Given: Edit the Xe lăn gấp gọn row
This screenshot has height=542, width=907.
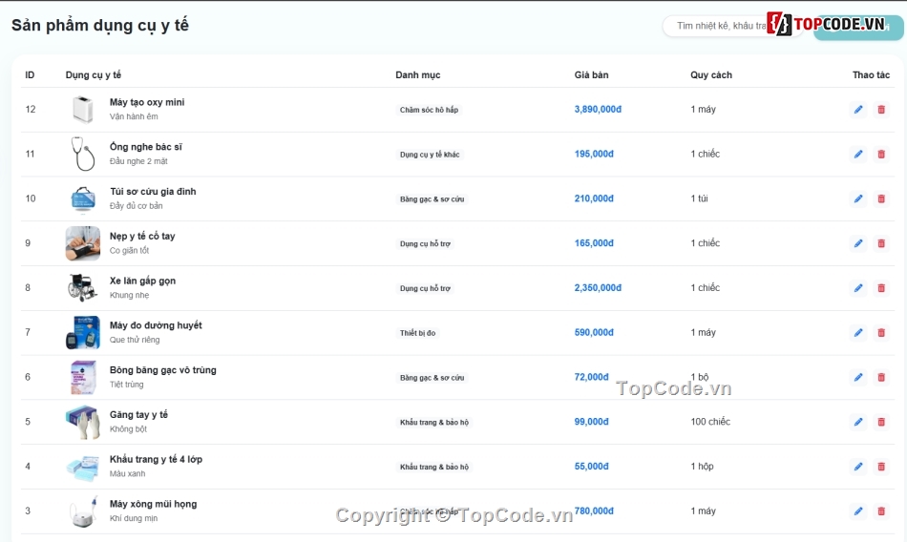Looking at the screenshot, I should (x=858, y=287).
